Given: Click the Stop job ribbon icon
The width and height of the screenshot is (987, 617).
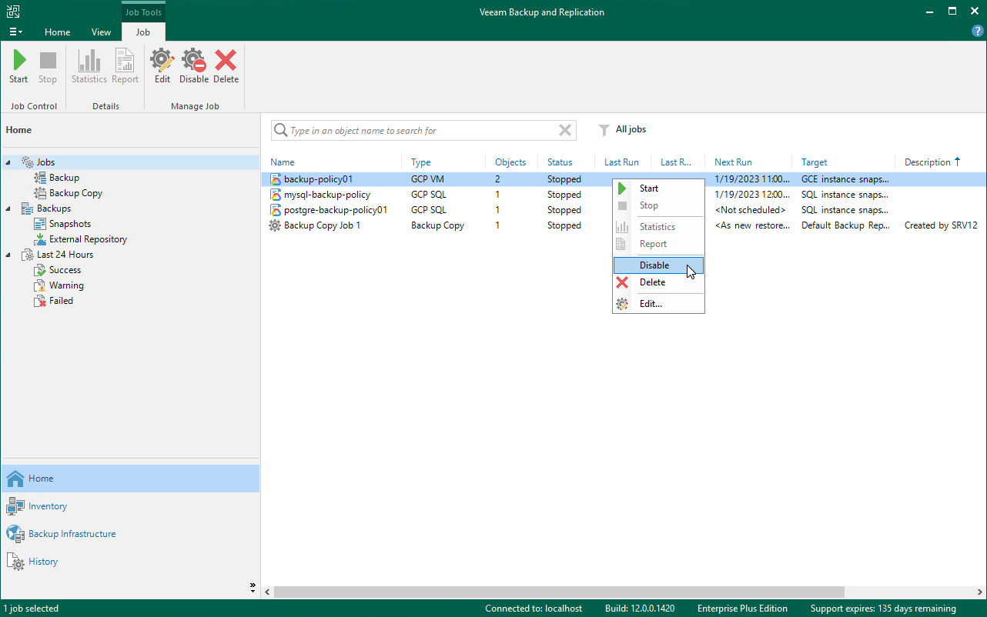Looking at the screenshot, I should 48,67.
